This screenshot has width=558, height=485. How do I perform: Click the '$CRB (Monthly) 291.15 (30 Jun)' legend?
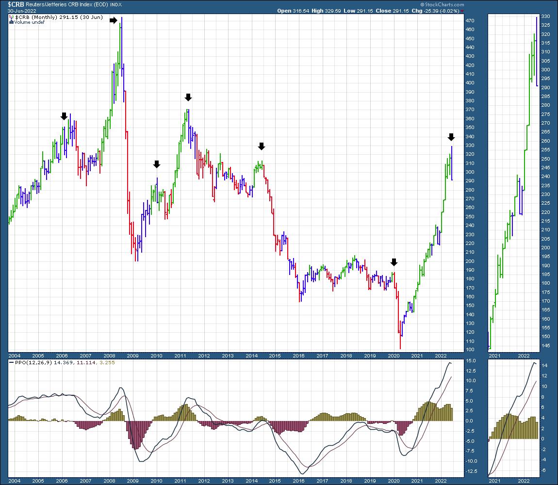coord(59,17)
